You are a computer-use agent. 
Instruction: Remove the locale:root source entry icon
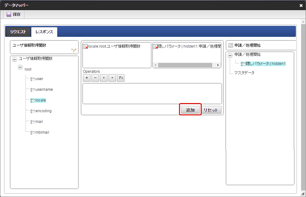[x=85, y=47]
